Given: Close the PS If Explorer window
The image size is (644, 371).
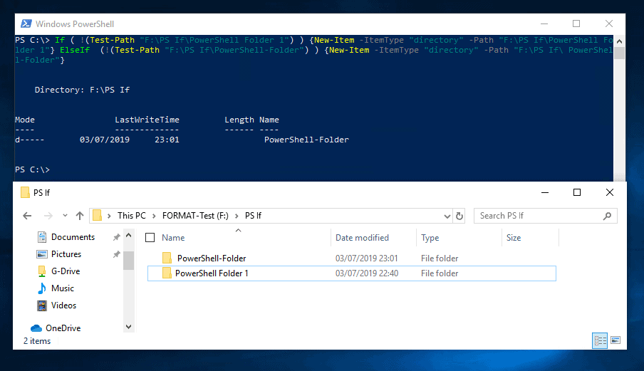Looking at the screenshot, I should coord(610,192).
